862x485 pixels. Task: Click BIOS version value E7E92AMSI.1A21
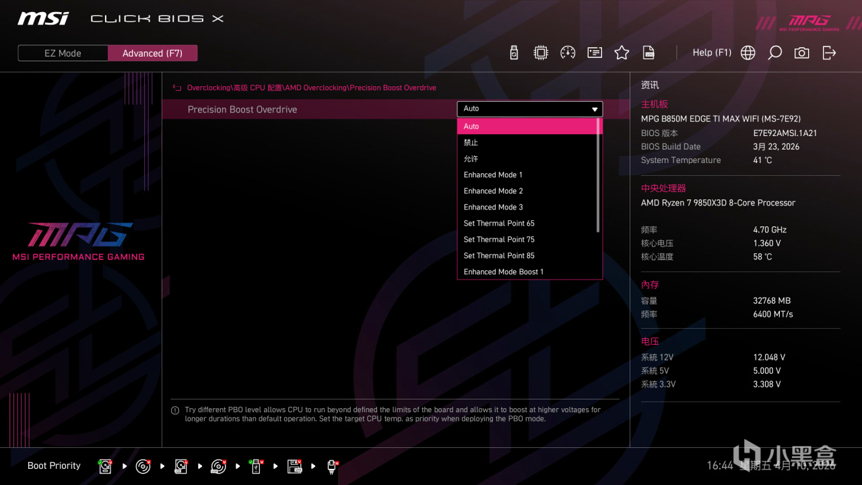(785, 133)
